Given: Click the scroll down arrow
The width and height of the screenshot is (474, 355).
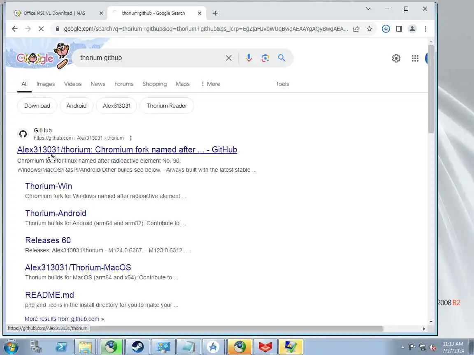Looking at the screenshot, I should [431, 322].
